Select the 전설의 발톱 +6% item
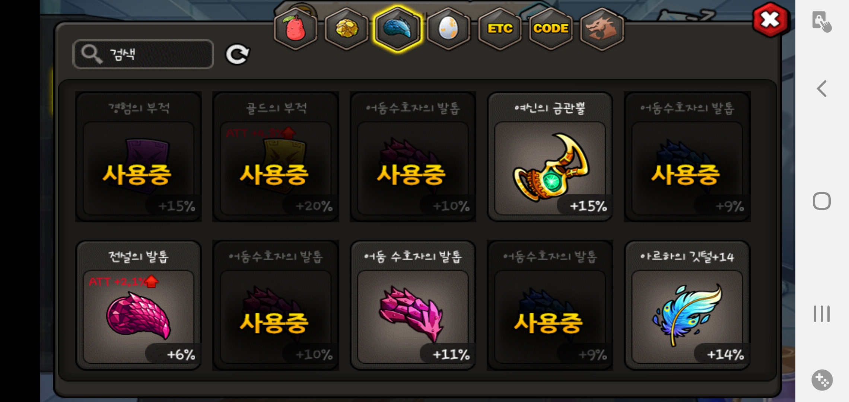Screen dimensions: 849x402 click(x=139, y=305)
